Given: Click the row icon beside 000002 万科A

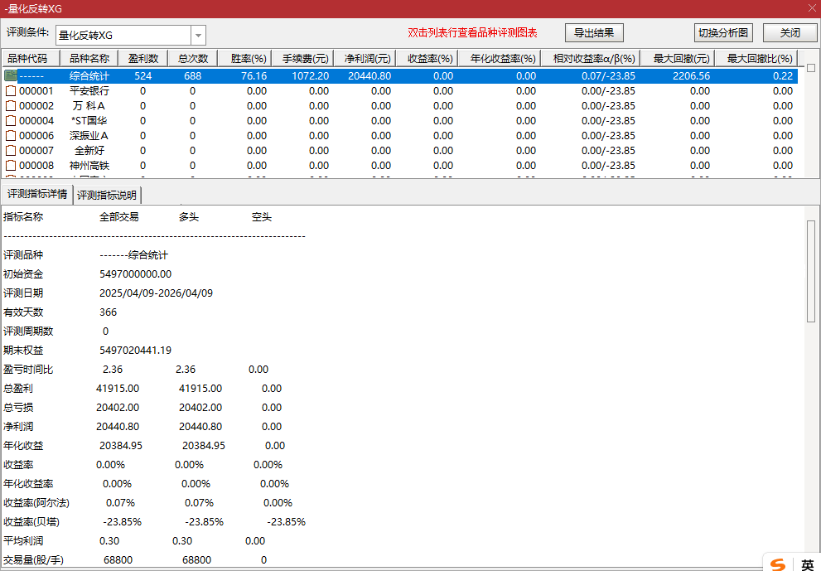Looking at the screenshot, I should point(11,105).
